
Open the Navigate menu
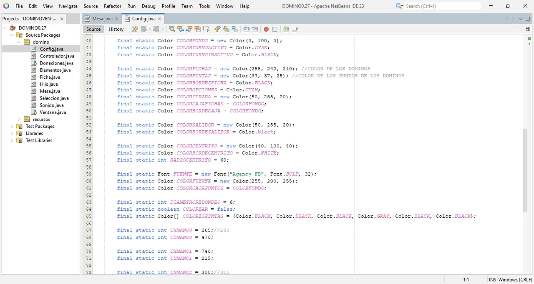[x=68, y=6]
